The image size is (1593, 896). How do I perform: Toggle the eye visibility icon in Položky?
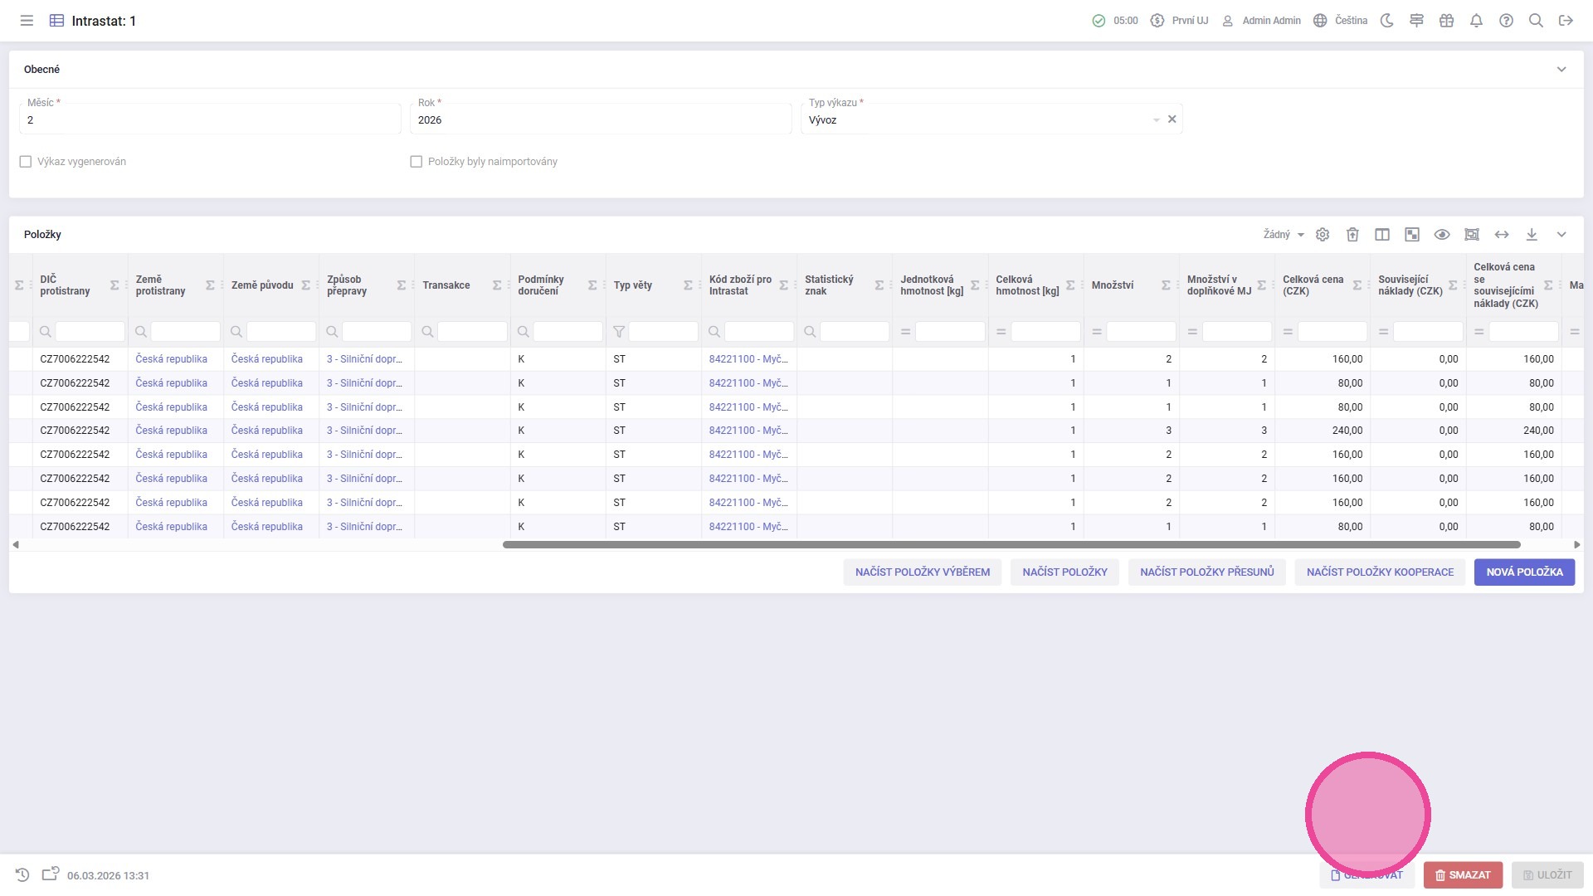coord(1442,235)
